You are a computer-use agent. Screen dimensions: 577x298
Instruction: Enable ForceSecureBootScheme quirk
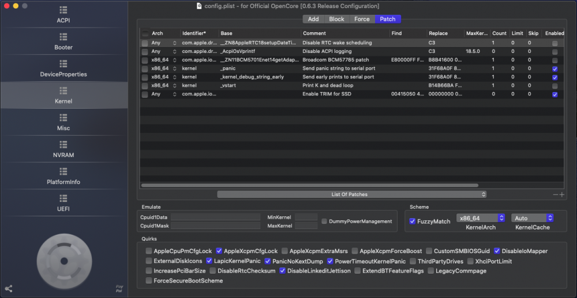(149, 281)
